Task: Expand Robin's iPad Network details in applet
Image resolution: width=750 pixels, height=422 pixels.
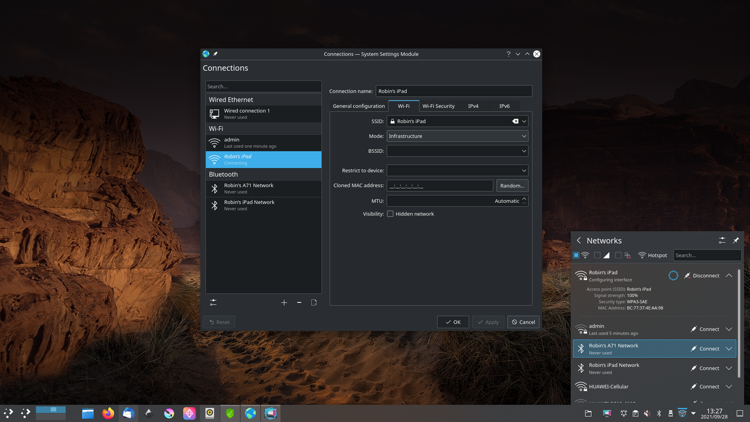Action: 729,368
